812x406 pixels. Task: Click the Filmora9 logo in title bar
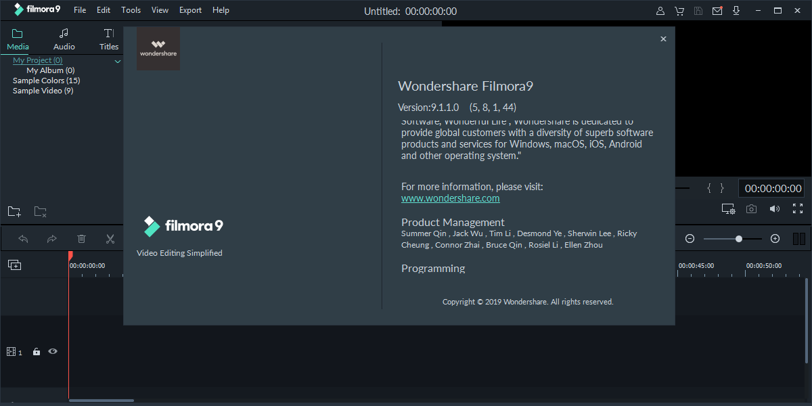[x=37, y=10]
